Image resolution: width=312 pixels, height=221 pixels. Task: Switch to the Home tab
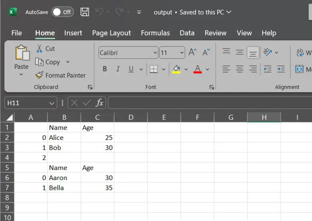point(45,33)
